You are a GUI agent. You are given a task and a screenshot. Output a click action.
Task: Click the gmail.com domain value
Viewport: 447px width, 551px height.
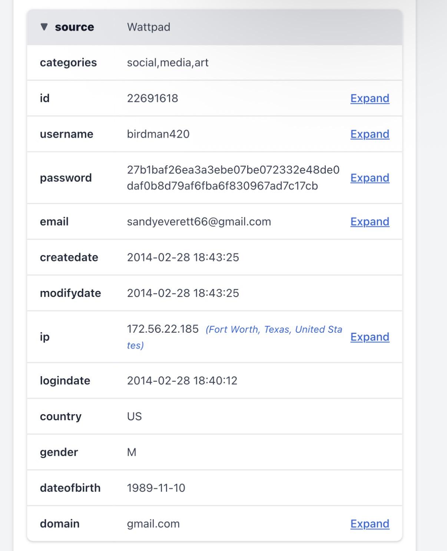coord(153,524)
